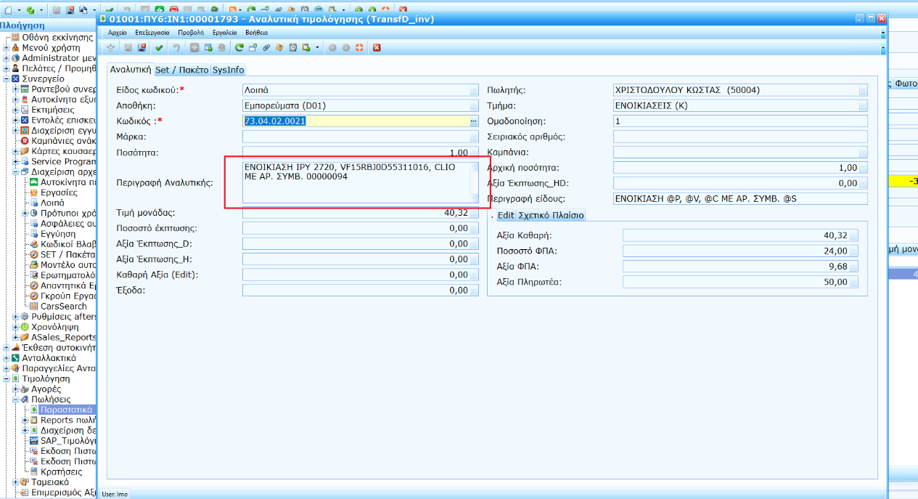Open the Κωδικός lookup ellipsis button

pyautogui.click(x=474, y=121)
